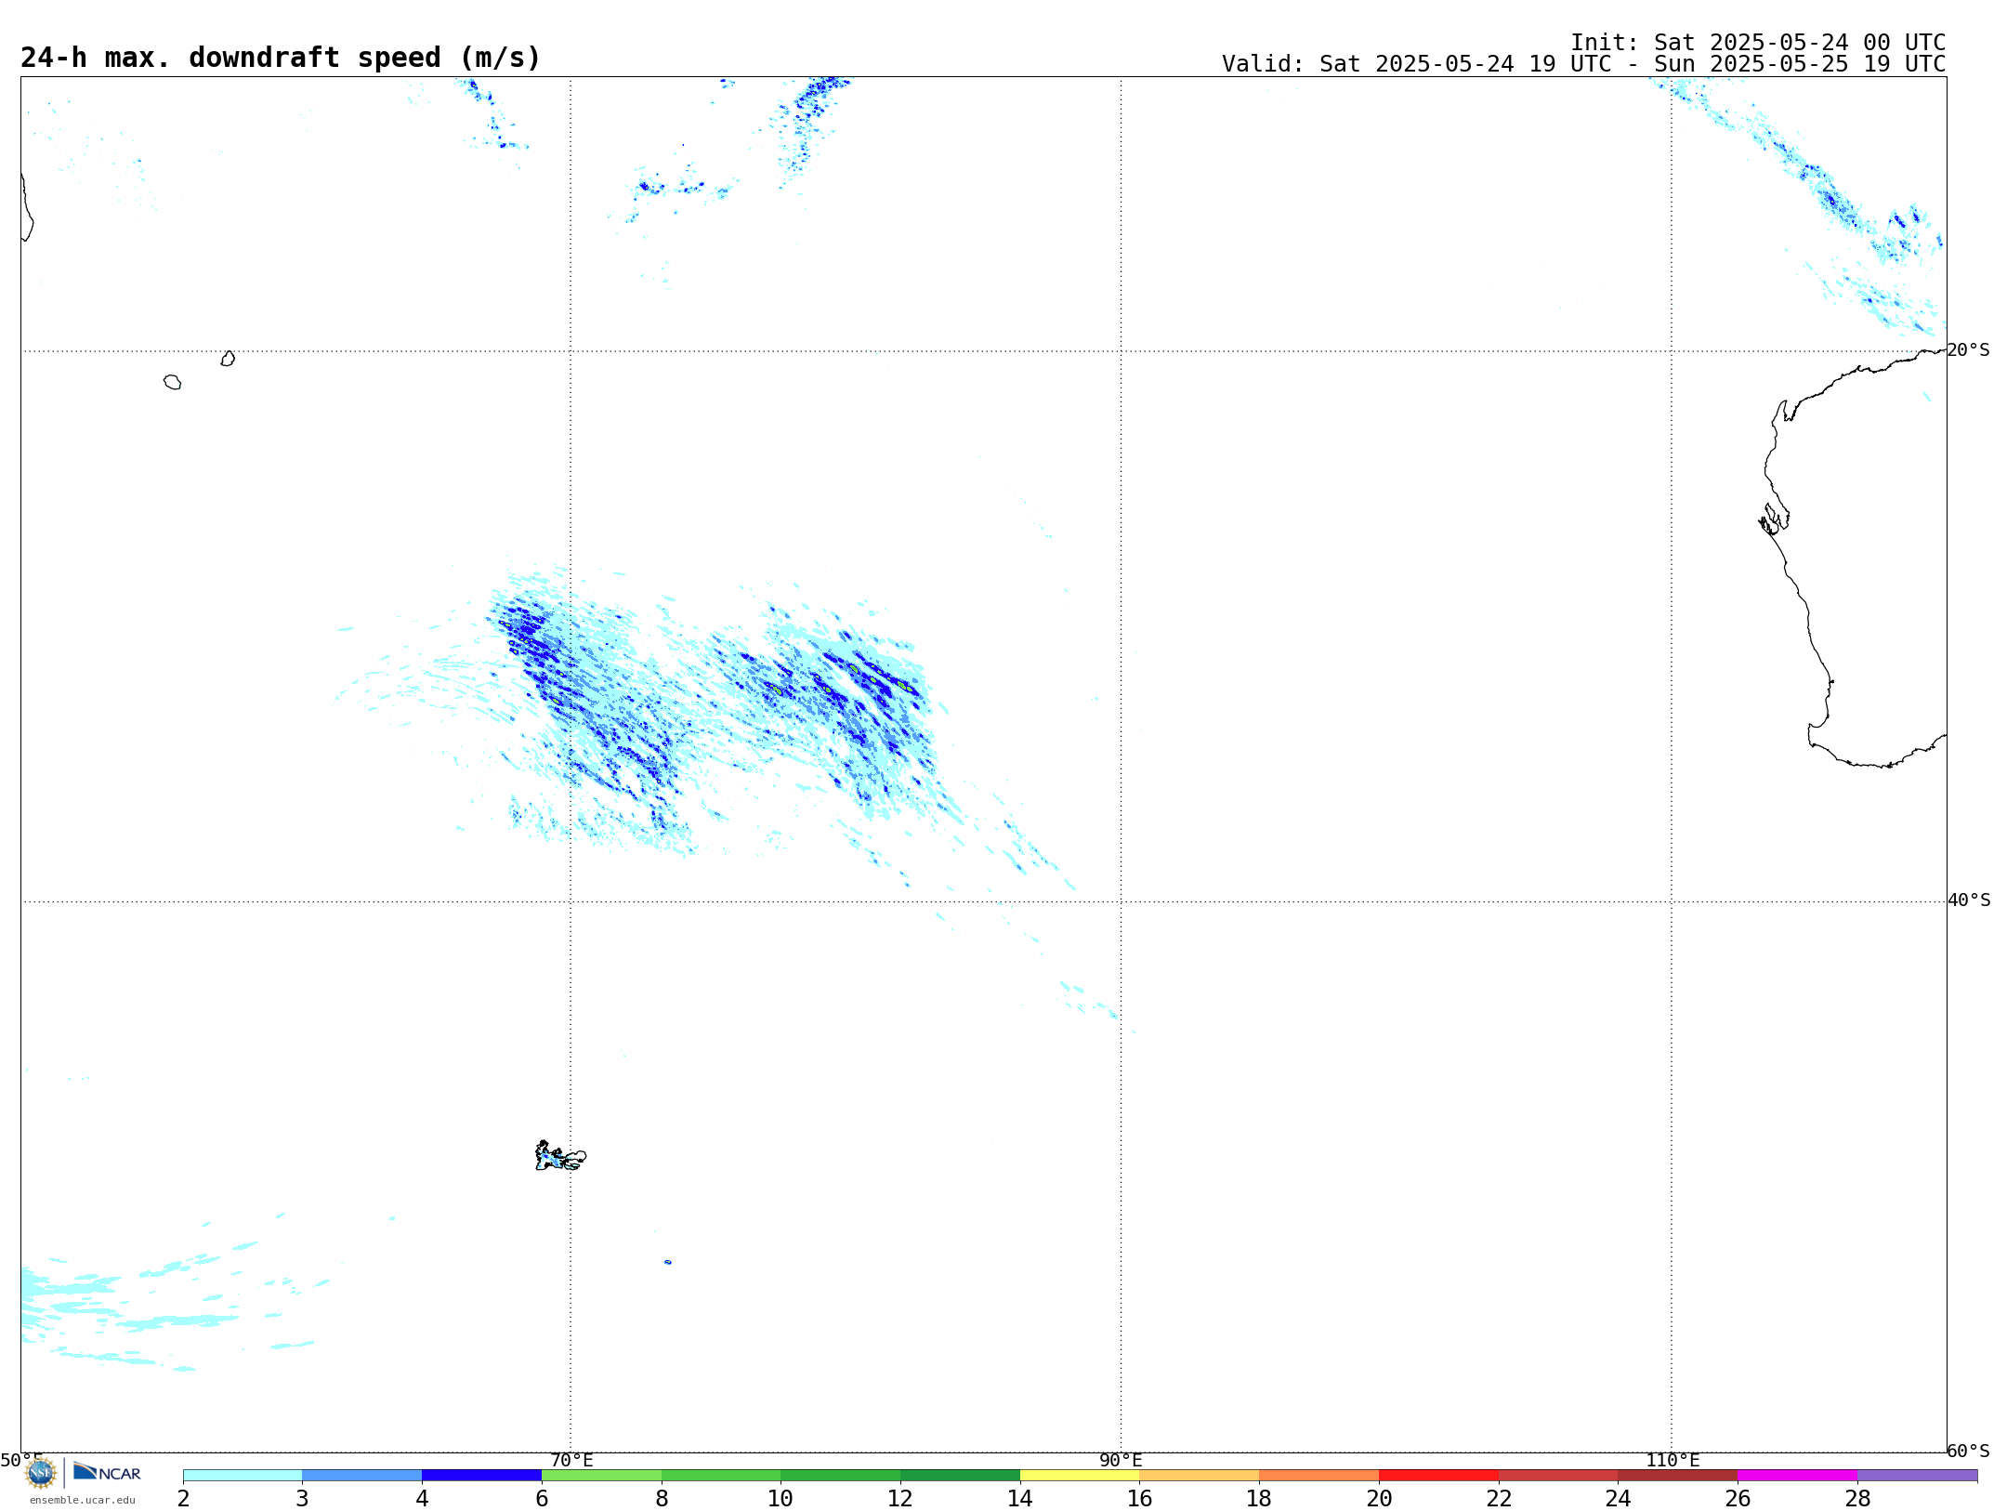The height and width of the screenshot is (1511, 2007).
Task: Click the purple swatch above 28
Action: click(x=1917, y=1476)
